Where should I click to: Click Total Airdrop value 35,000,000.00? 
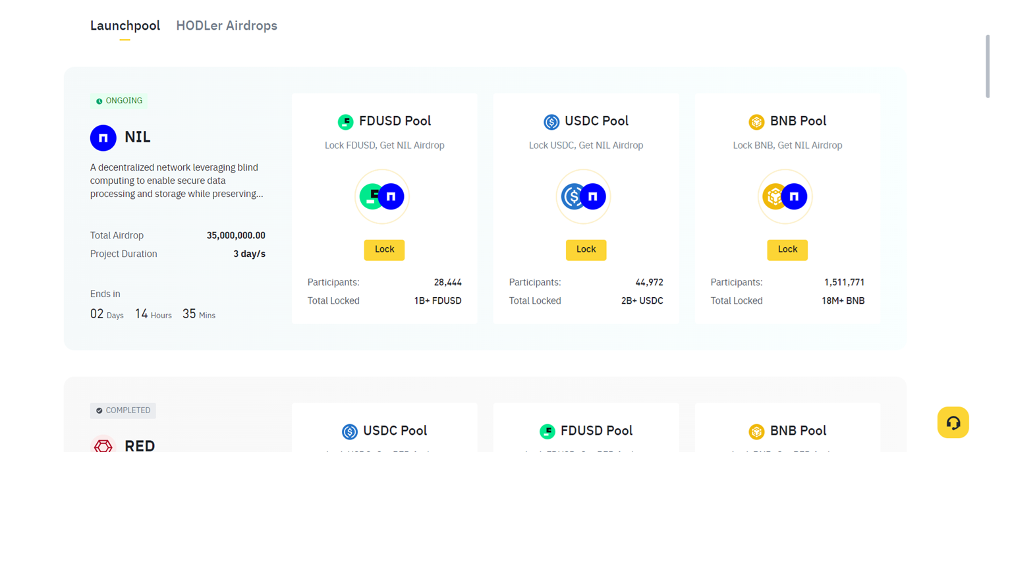pyautogui.click(x=236, y=236)
